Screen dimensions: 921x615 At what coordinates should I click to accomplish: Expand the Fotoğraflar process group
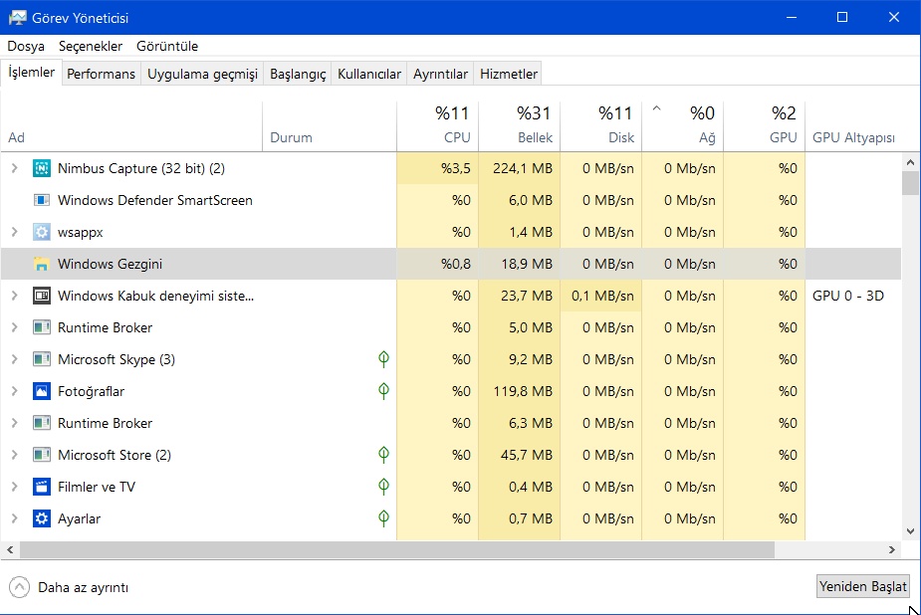click(14, 391)
